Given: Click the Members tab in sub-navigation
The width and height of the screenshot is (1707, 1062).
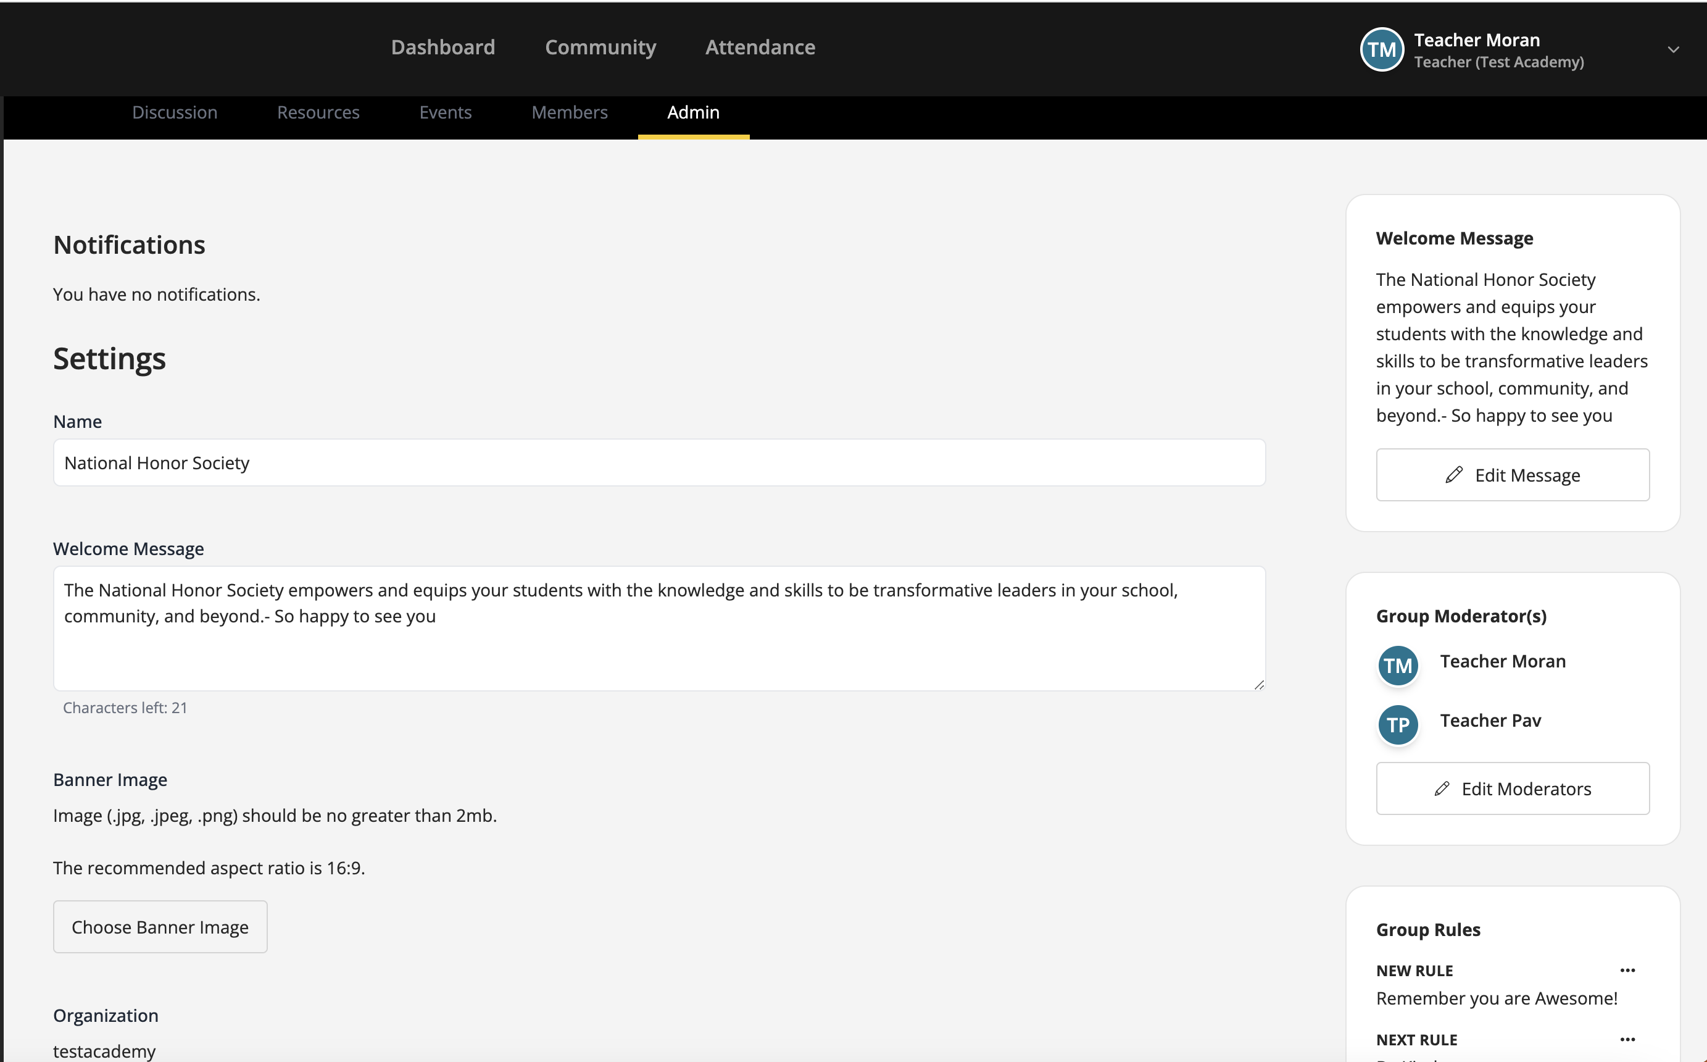Looking at the screenshot, I should tap(570, 111).
